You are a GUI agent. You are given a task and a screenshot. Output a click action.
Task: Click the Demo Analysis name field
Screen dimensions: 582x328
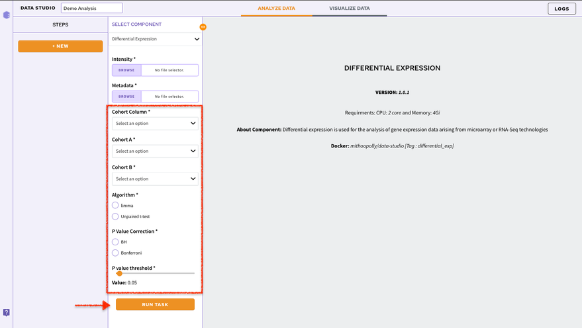(91, 8)
